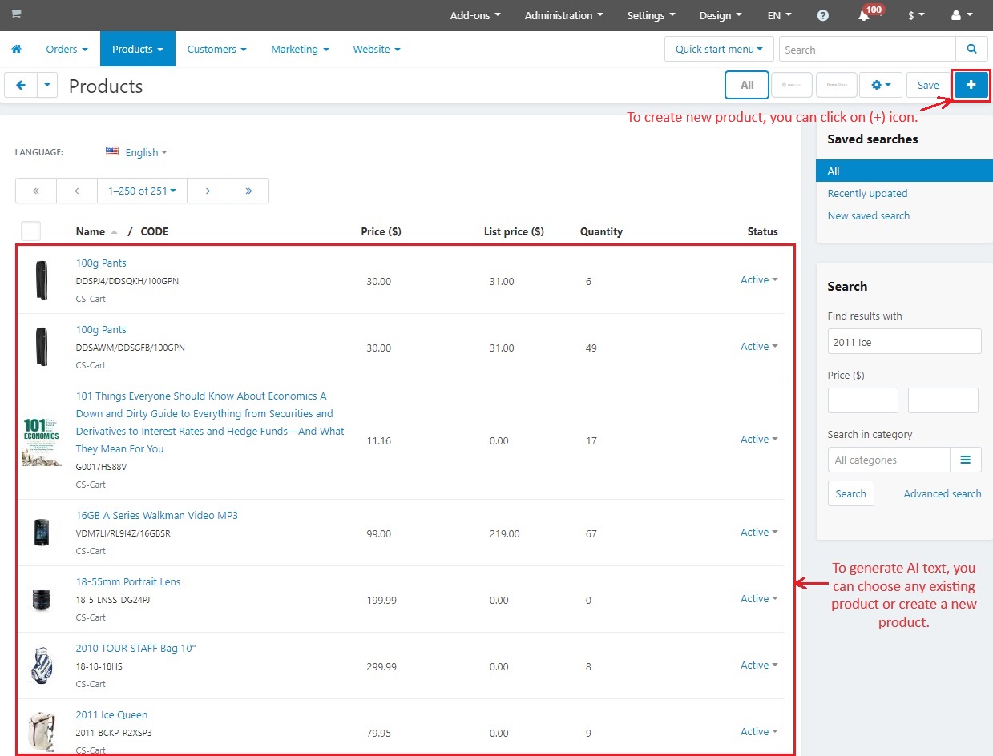Sort the list by Name column
The width and height of the screenshot is (993, 756).
coord(91,231)
